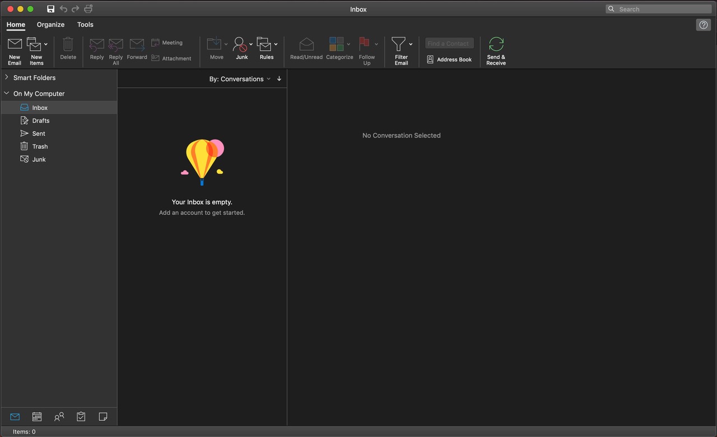Click the Reply icon in ribbon

click(x=97, y=45)
